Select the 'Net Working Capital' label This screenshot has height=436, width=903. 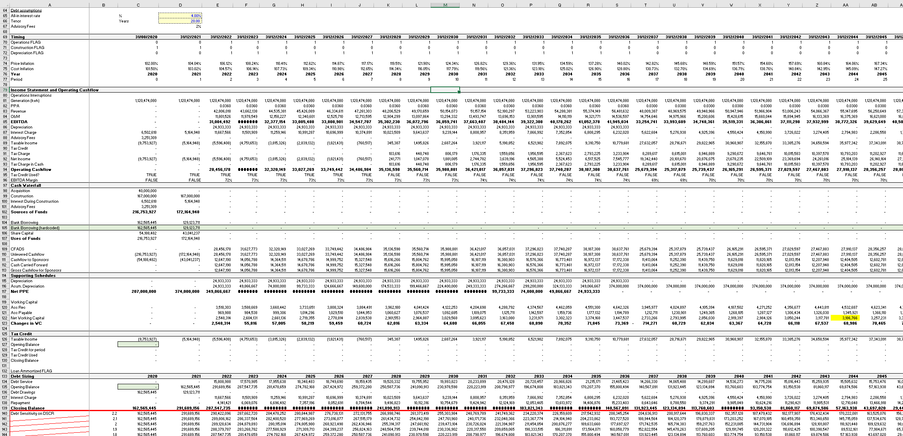[27, 318]
